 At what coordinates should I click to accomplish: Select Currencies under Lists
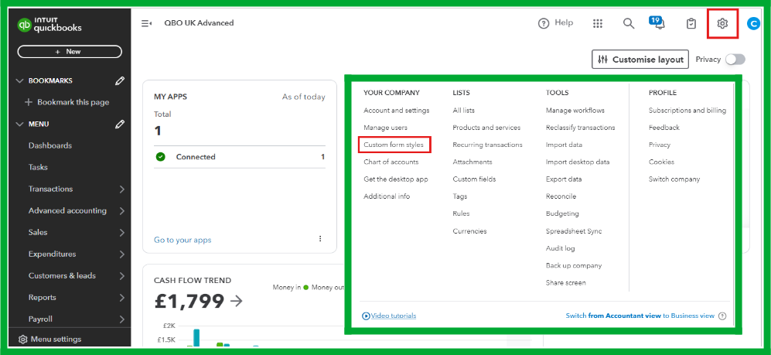click(x=469, y=231)
